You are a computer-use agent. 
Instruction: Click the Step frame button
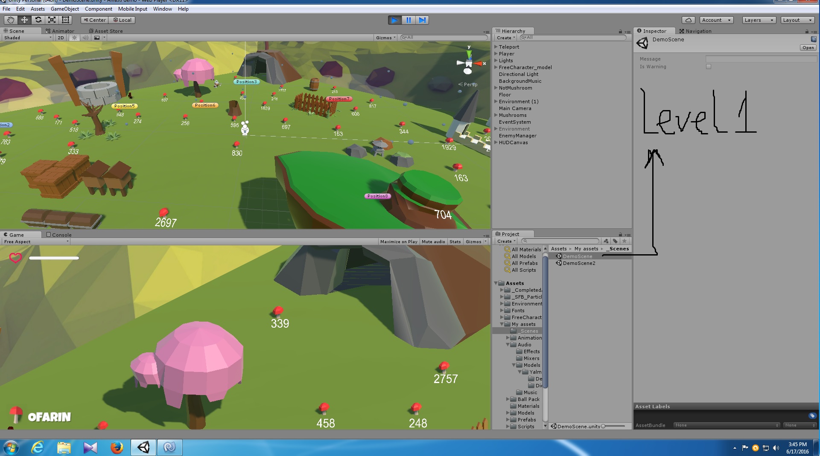coord(422,20)
